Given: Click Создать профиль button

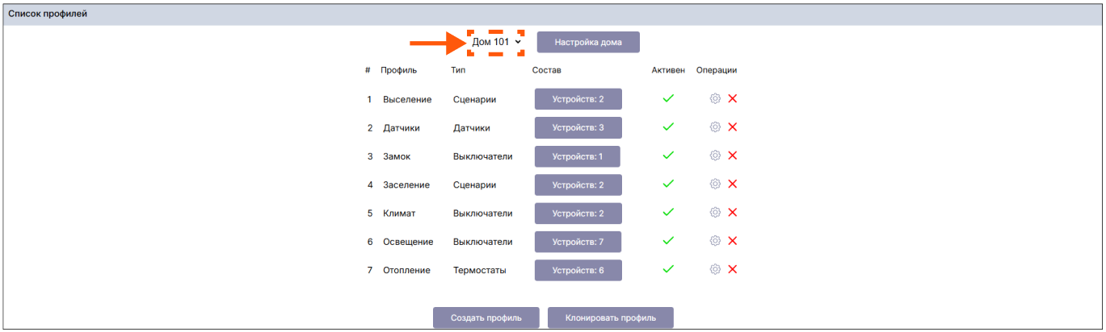Looking at the screenshot, I should click(486, 317).
